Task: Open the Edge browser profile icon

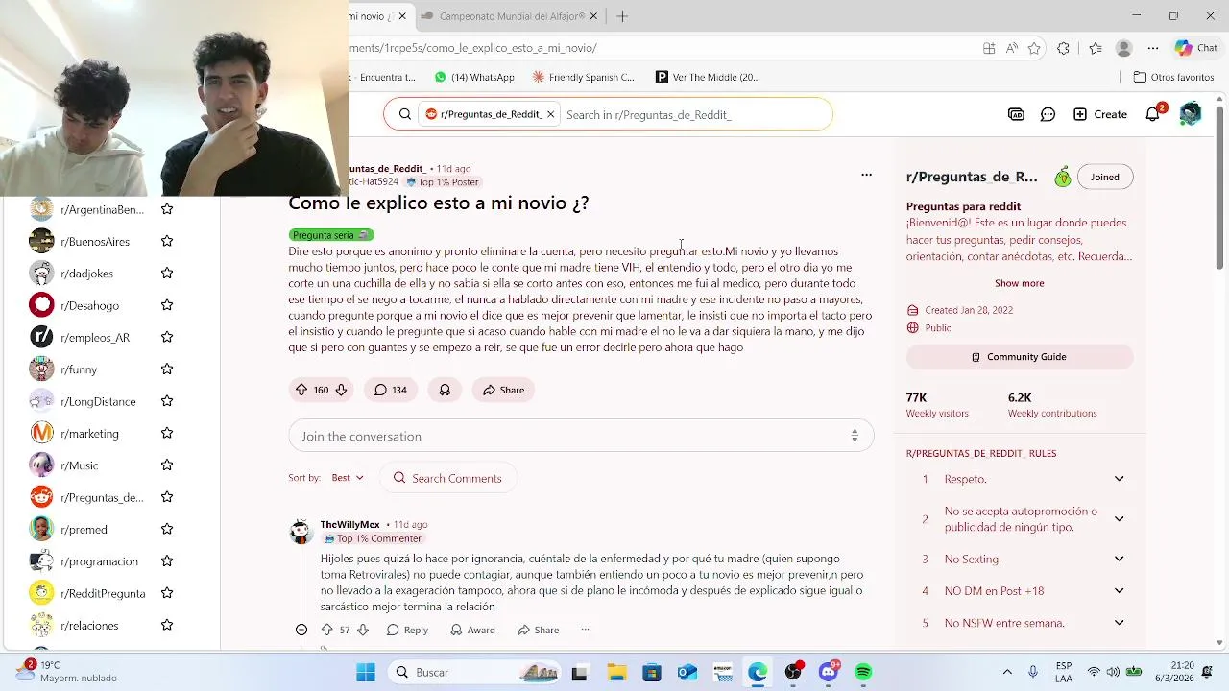Action: click(x=1123, y=48)
